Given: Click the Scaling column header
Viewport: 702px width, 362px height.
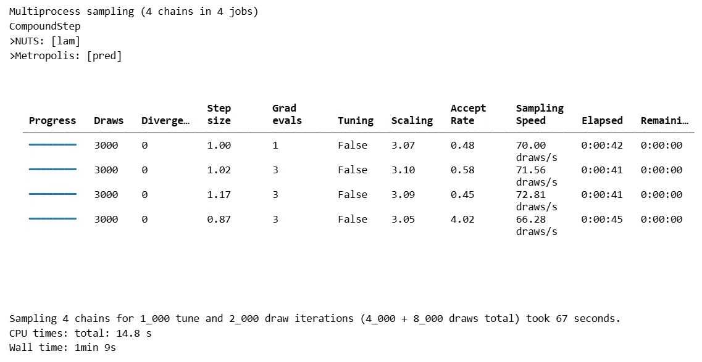Looking at the screenshot, I should (412, 121).
